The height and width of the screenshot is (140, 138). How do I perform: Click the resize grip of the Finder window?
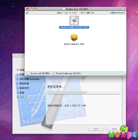[x=125, y=74]
